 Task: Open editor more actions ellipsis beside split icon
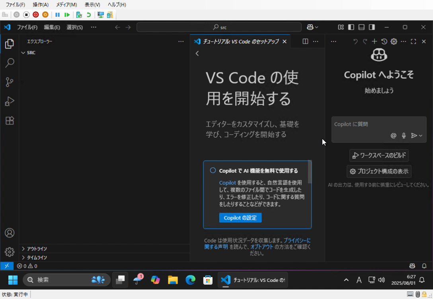coord(316,41)
